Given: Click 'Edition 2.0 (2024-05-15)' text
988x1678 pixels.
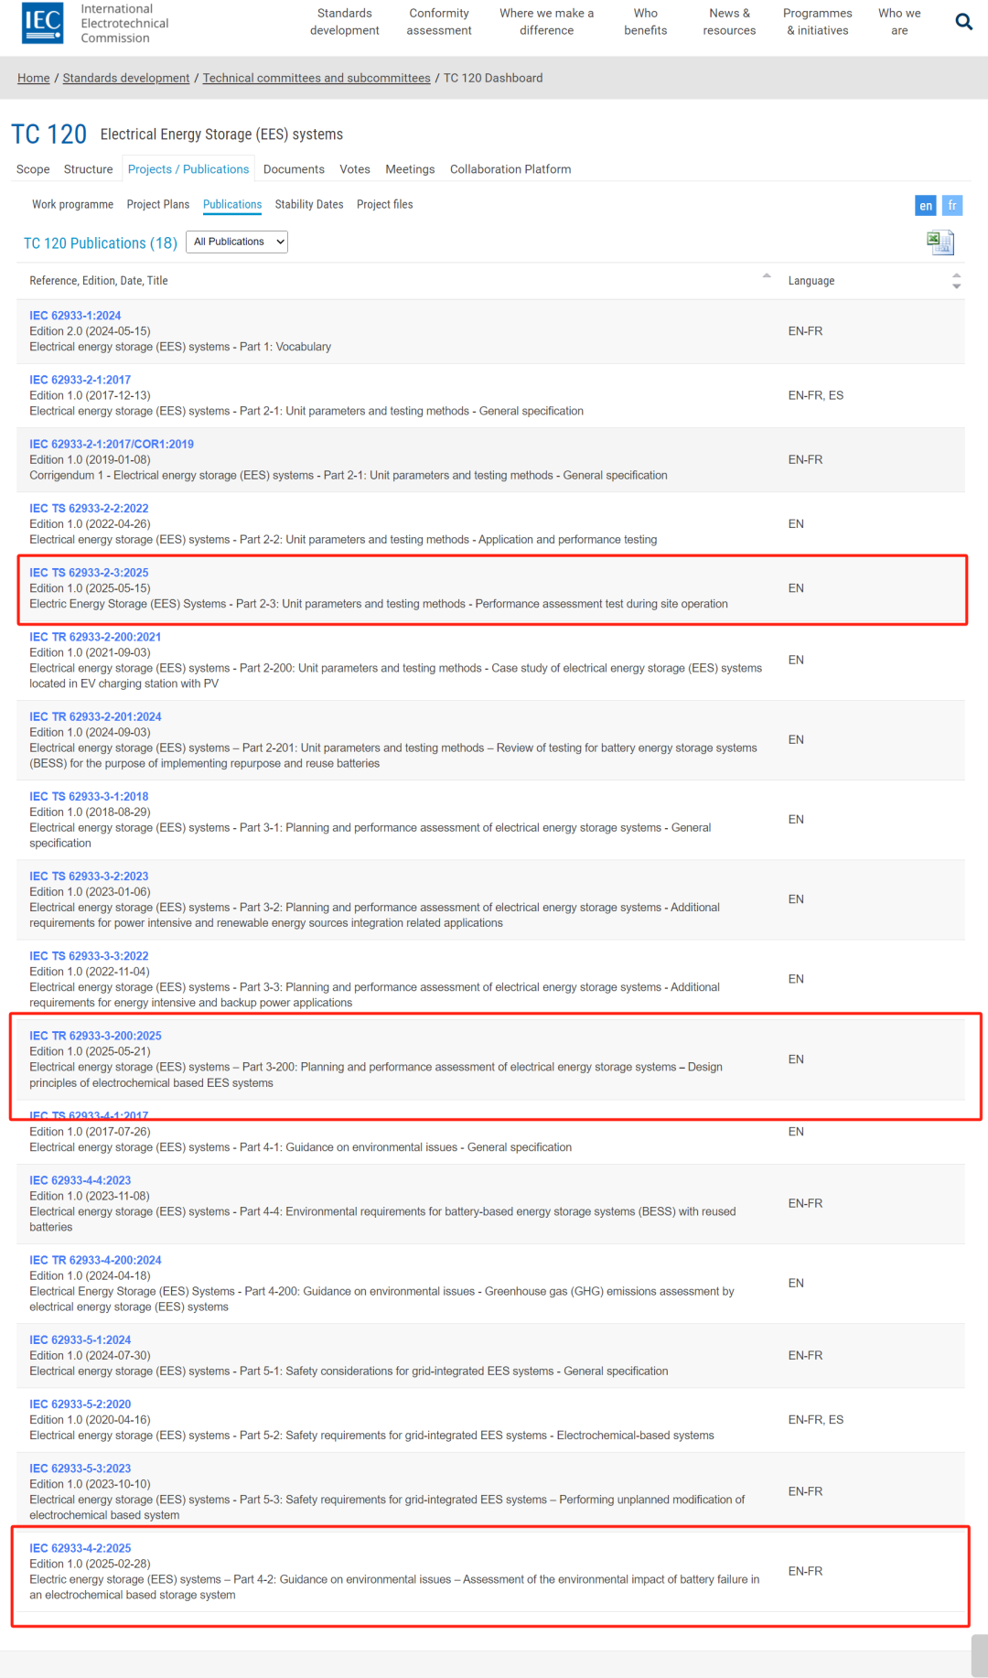Looking at the screenshot, I should click(x=90, y=331).
